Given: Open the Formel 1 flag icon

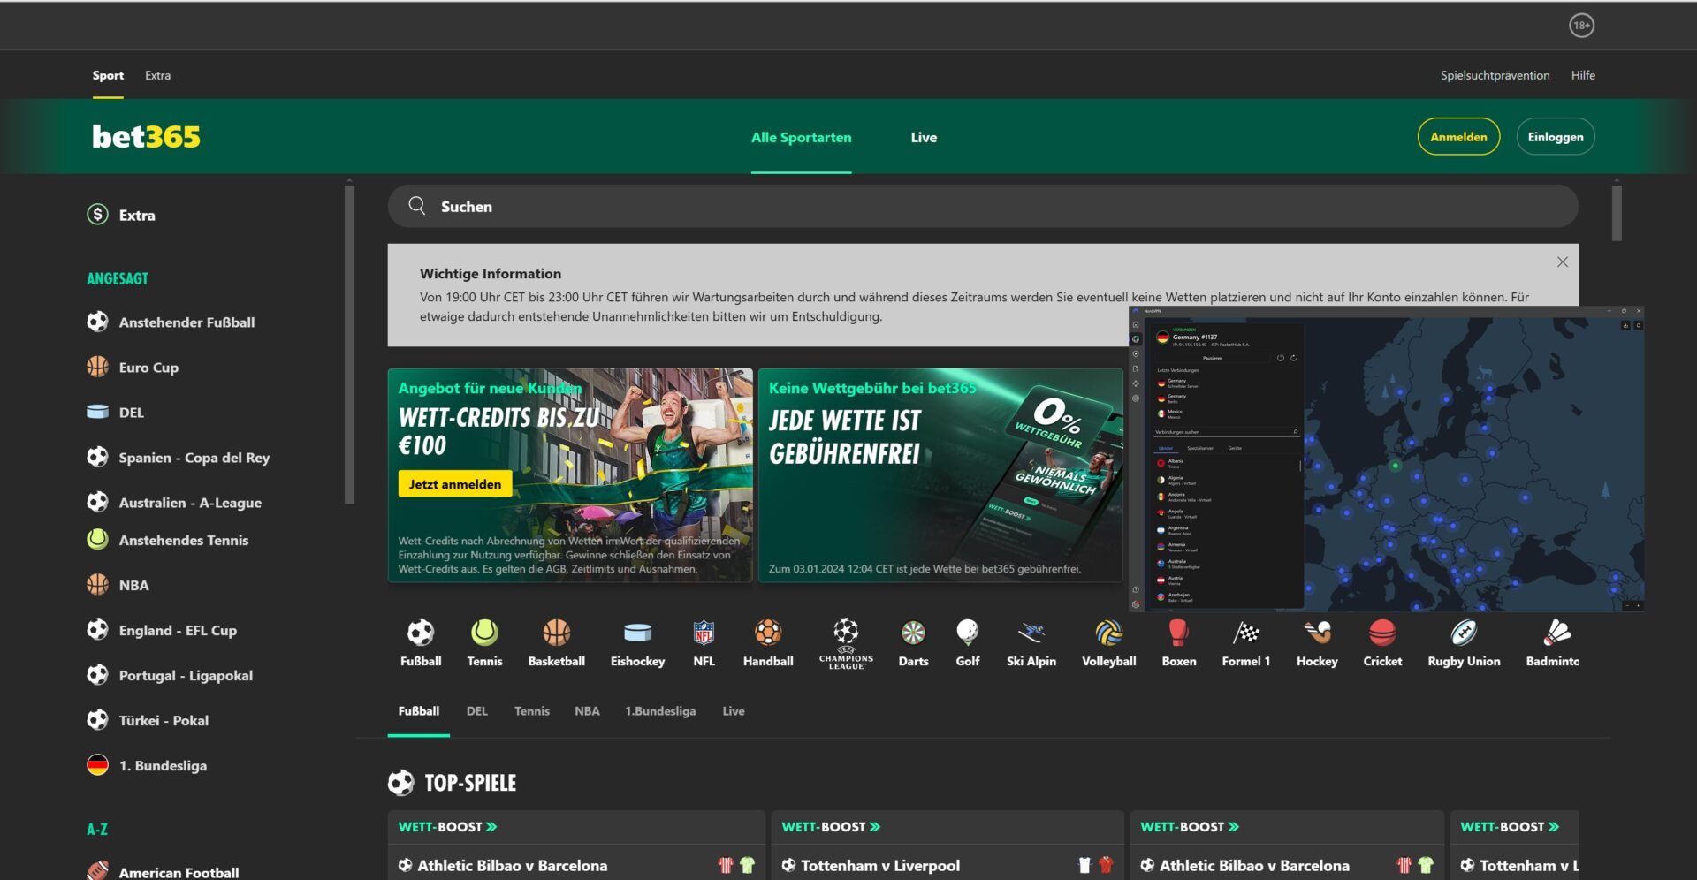Looking at the screenshot, I should 1246,633.
